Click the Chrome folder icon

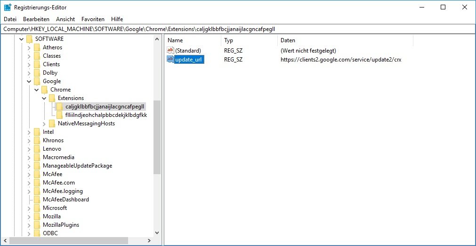pos(45,90)
